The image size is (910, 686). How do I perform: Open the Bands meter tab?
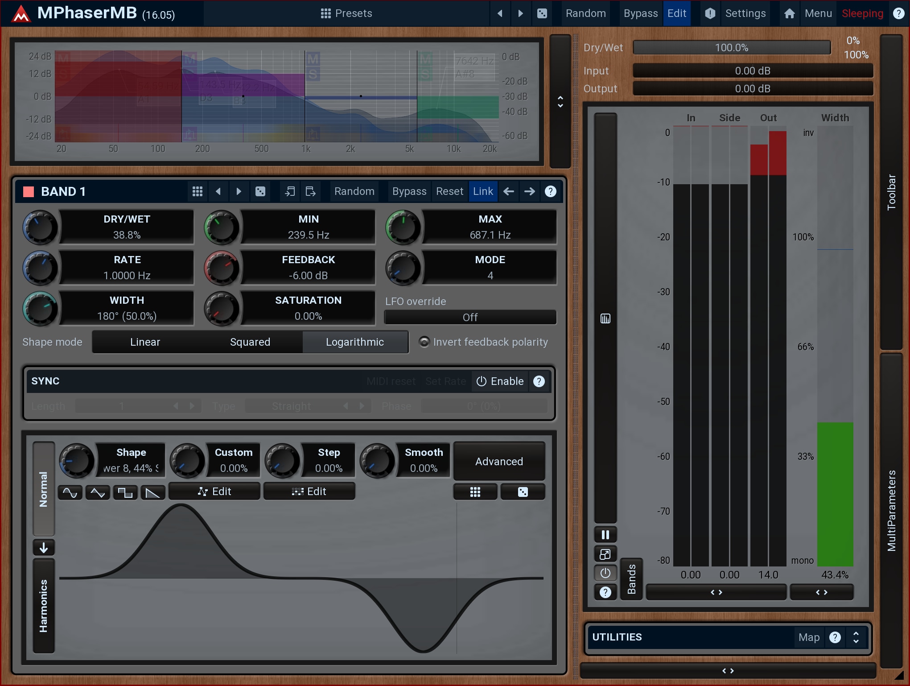[631, 579]
